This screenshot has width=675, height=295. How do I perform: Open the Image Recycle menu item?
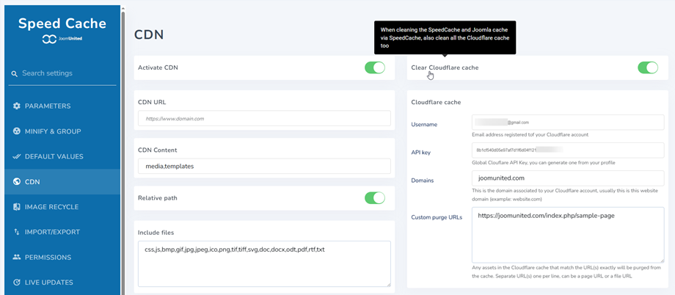point(51,207)
